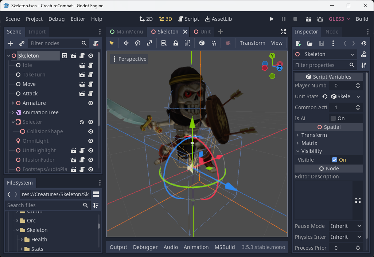The height and width of the screenshot is (257, 374).
Task: Click the Inspector property tools icon
Action: click(x=364, y=65)
